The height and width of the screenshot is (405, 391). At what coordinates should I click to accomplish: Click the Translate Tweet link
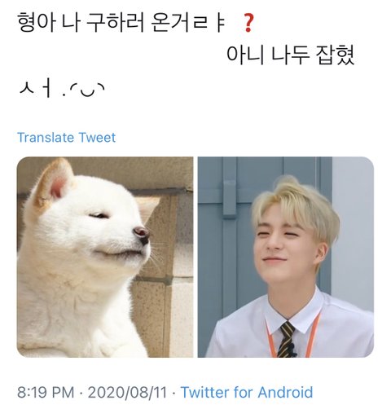(66, 138)
